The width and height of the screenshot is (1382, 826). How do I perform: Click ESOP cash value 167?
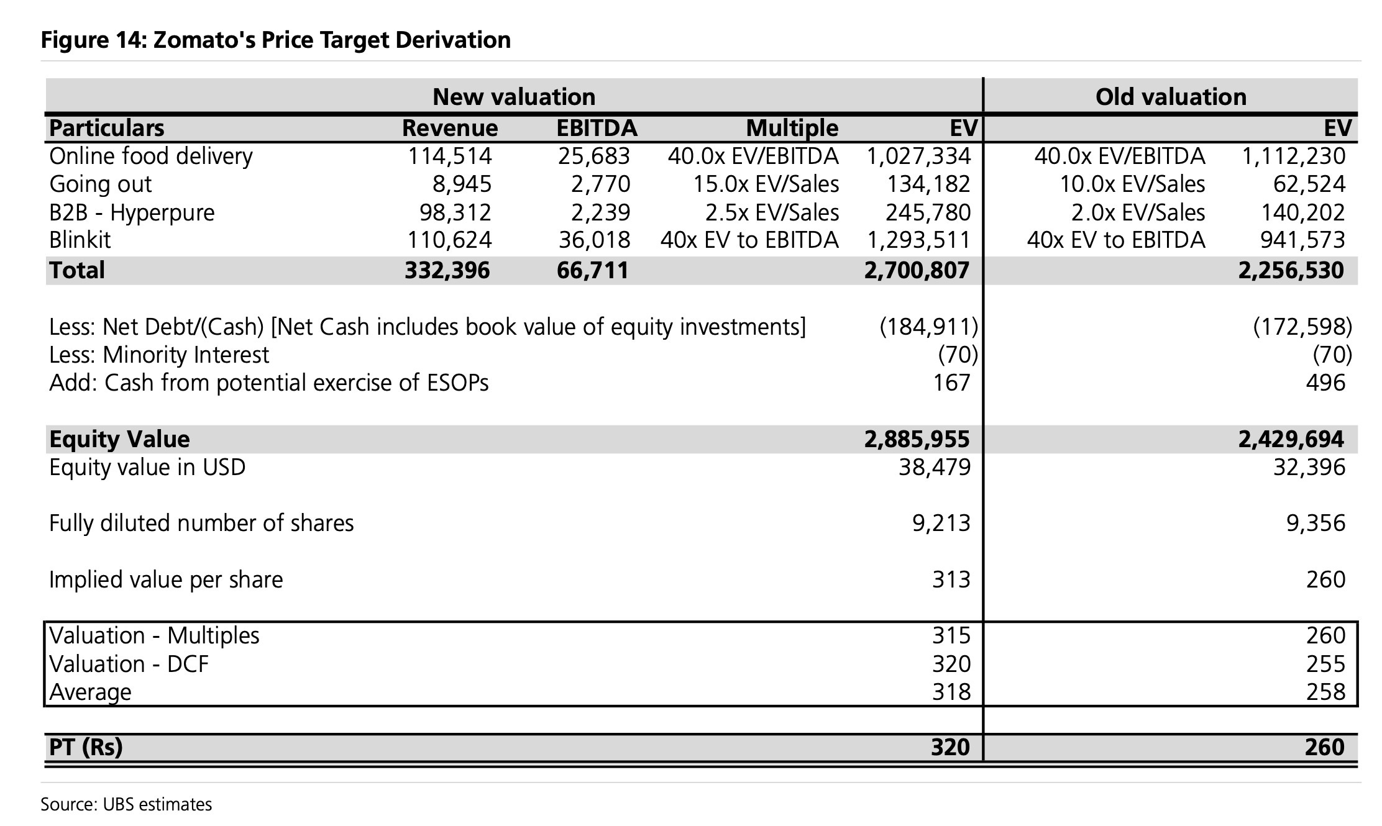click(951, 383)
